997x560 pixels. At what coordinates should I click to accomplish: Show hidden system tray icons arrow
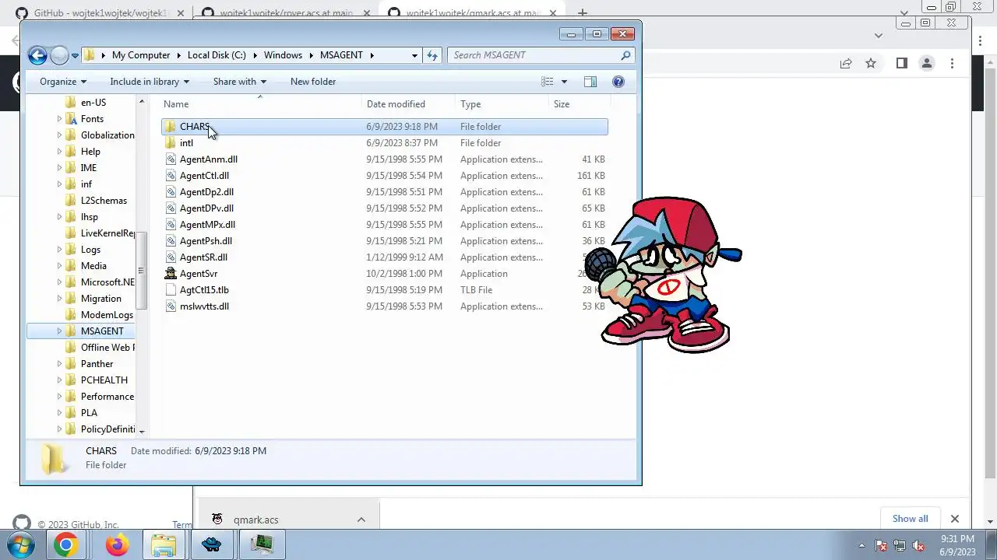click(861, 545)
